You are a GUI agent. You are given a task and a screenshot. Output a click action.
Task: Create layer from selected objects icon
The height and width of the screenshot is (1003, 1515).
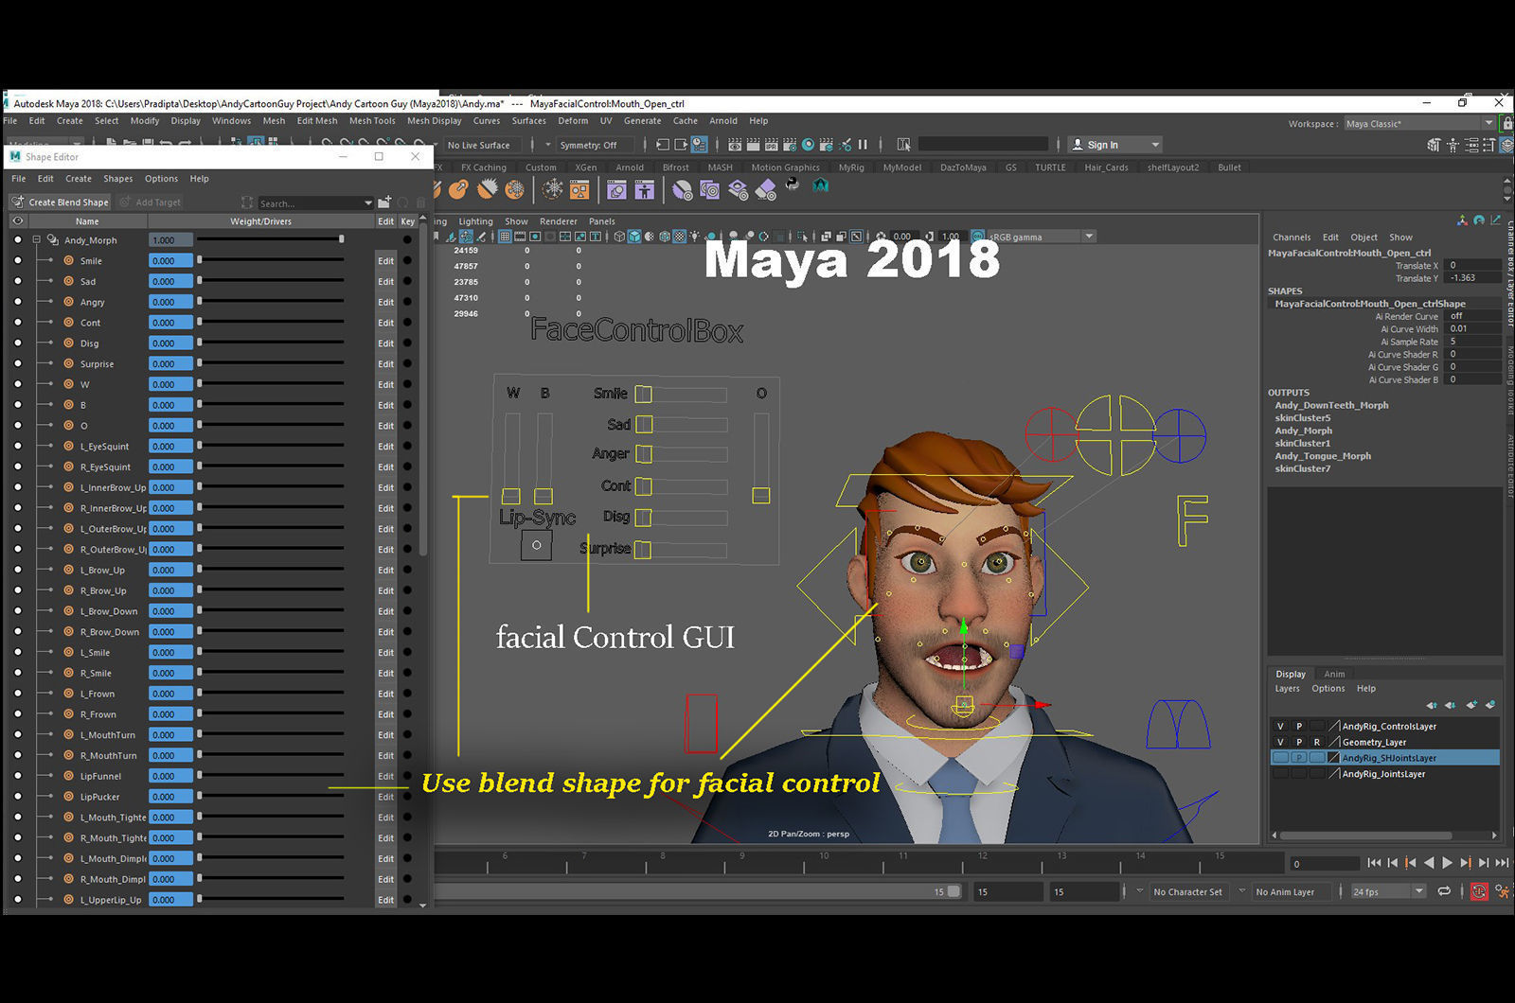pos(1490,704)
